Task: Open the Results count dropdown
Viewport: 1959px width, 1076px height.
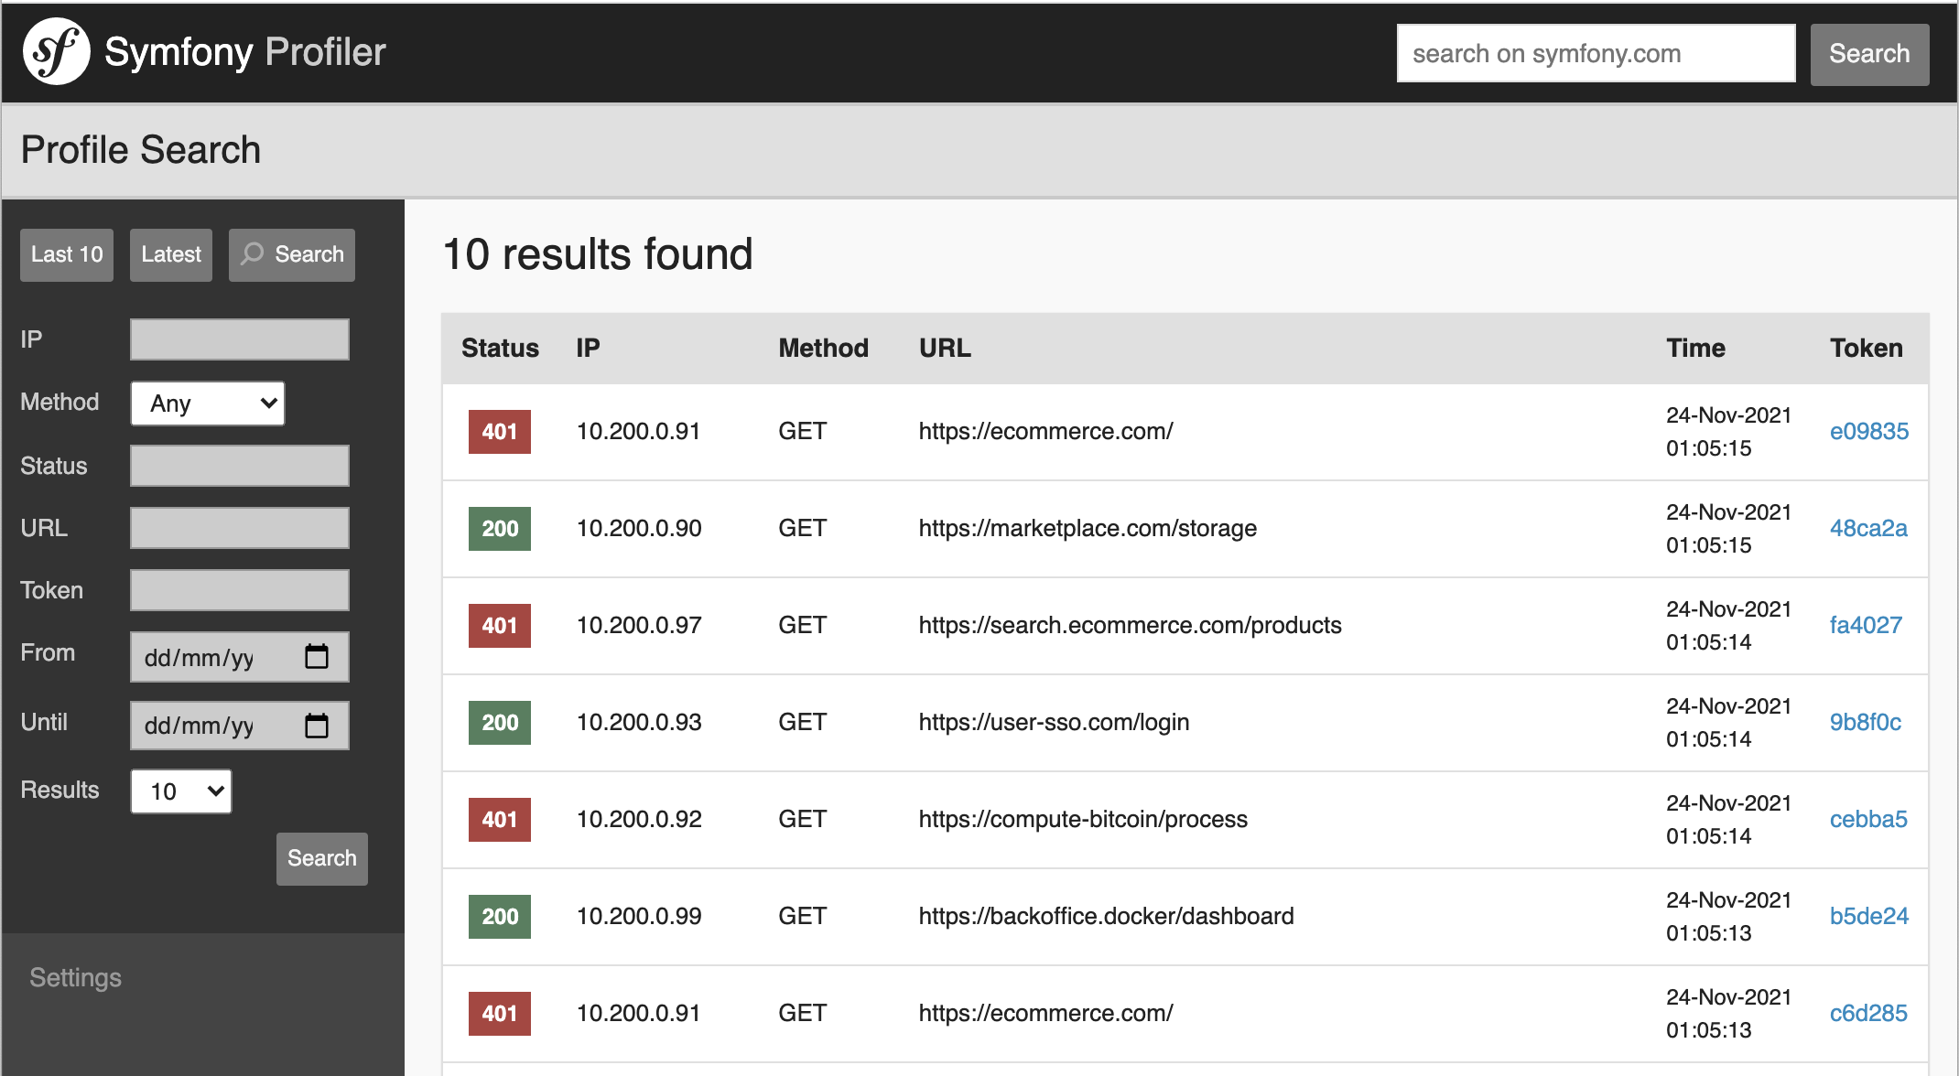Action: [x=181, y=791]
